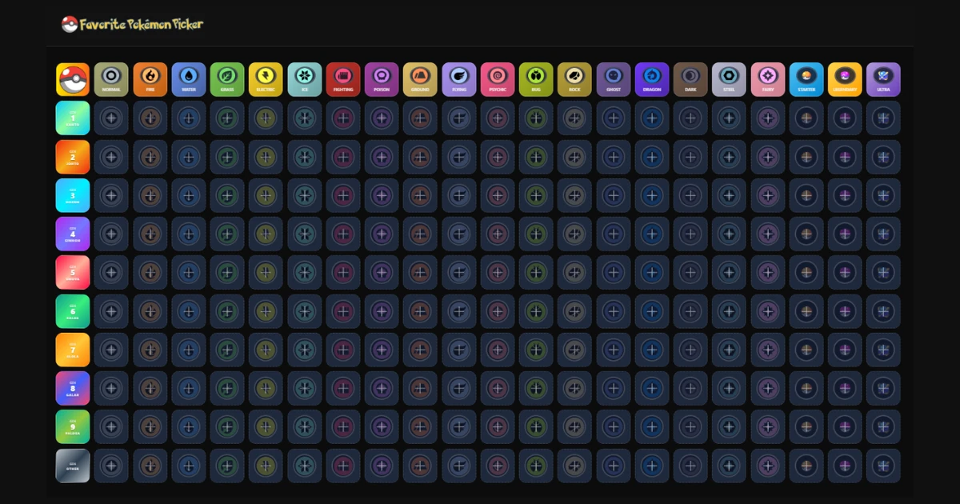Click the Fairy type header icon

tap(768, 79)
